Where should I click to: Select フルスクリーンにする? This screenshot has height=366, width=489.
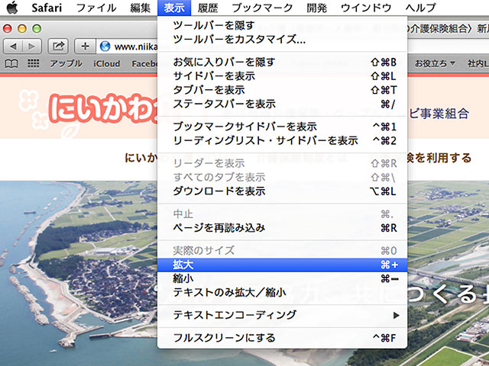point(282,338)
